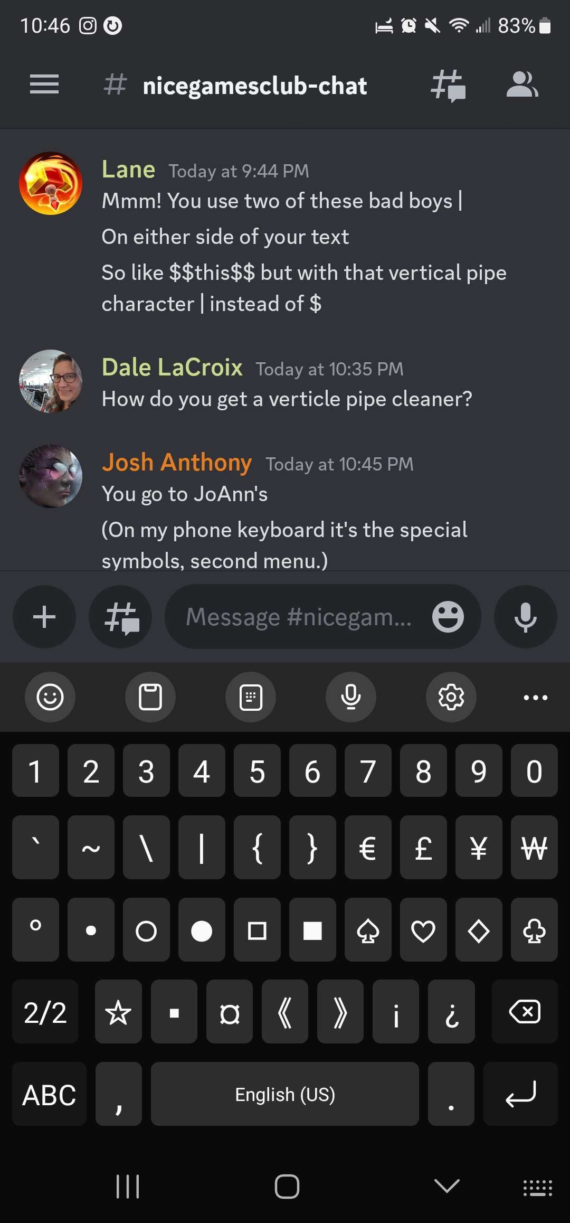Tap the voice message microphone button
Image resolution: width=570 pixels, height=1223 pixels.
[525, 617]
